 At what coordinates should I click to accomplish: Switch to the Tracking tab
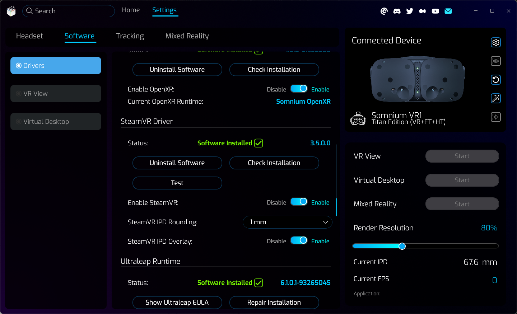tap(130, 36)
